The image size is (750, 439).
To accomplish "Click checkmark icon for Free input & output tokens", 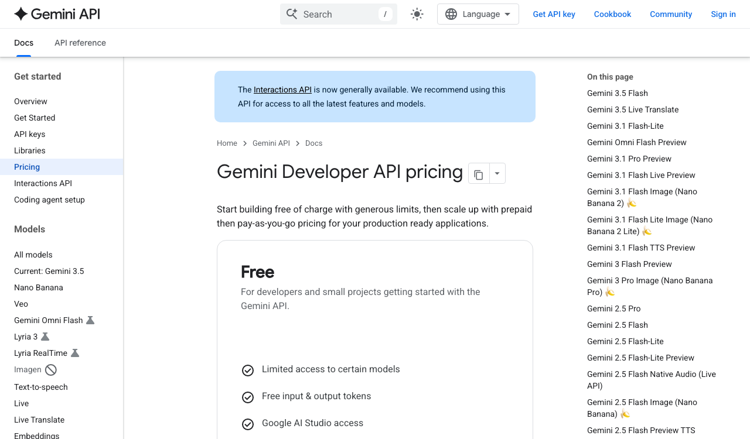I will point(248,397).
